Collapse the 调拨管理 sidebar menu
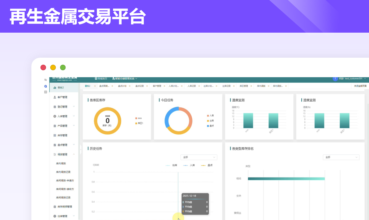This screenshot has height=220, width=369. pos(74,154)
